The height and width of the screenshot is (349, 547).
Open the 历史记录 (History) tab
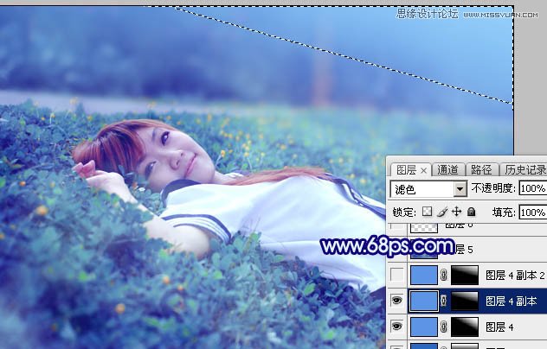tap(524, 169)
